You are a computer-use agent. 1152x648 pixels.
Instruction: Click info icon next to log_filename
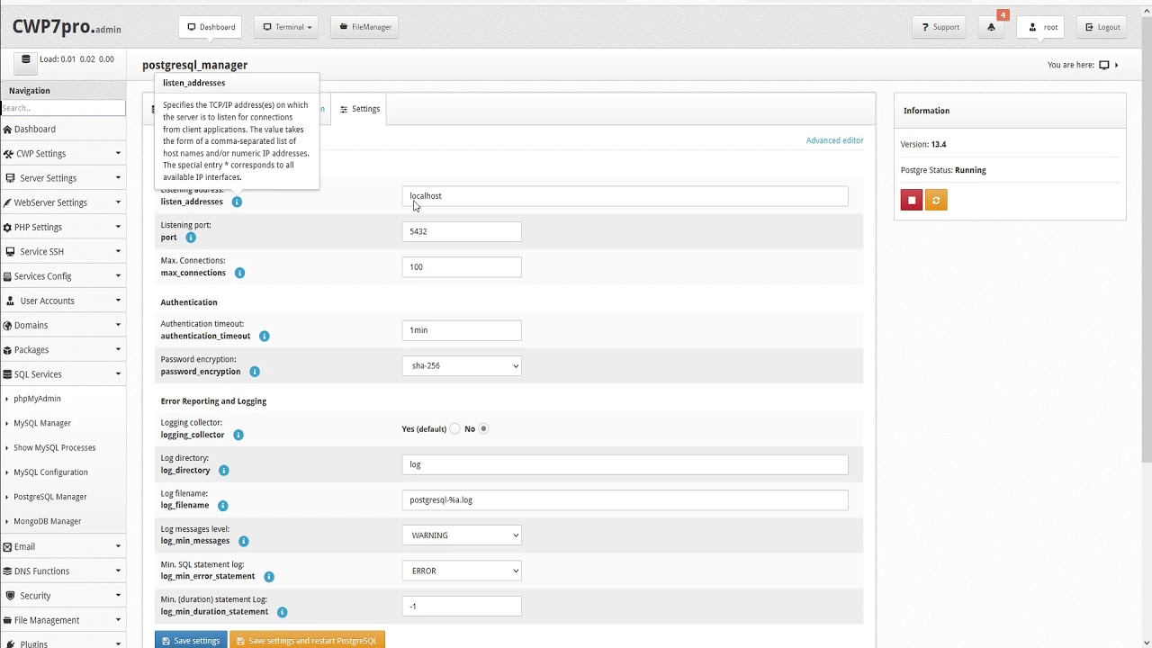(x=223, y=506)
